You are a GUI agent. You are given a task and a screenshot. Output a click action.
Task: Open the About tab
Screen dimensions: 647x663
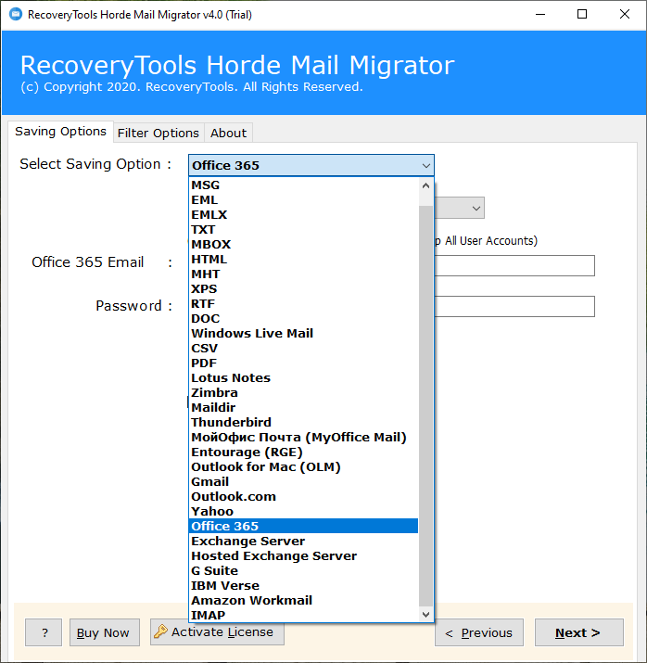click(228, 133)
